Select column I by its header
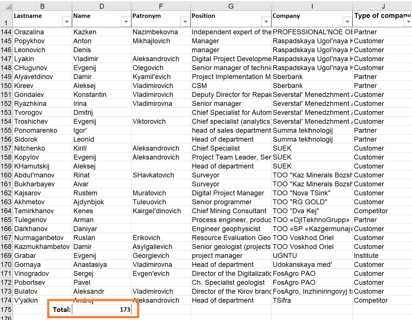The image size is (412, 320). pos(312,6)
